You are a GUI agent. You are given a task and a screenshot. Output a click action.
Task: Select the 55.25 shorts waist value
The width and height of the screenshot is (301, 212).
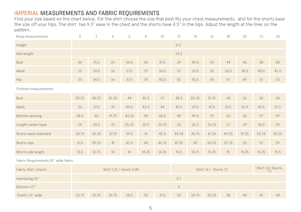point(278,134)
